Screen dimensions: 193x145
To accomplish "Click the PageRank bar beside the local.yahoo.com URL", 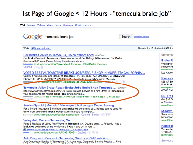I will pyautogui.click(x=28, y=64).
